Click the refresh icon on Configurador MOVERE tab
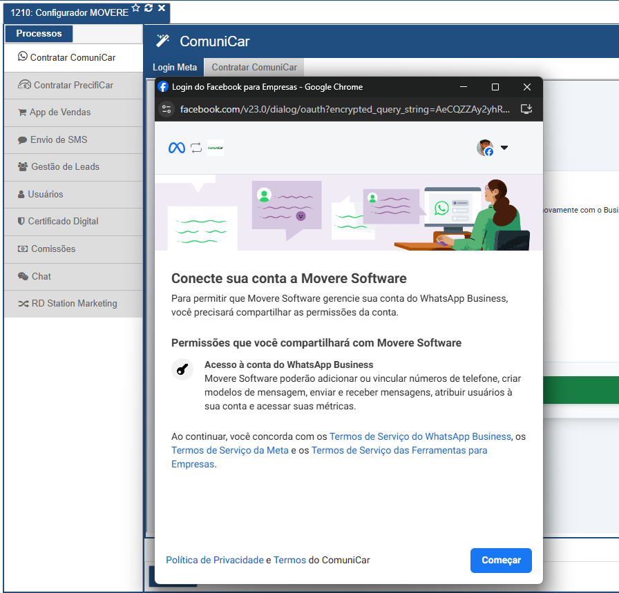 pos(149,8)
